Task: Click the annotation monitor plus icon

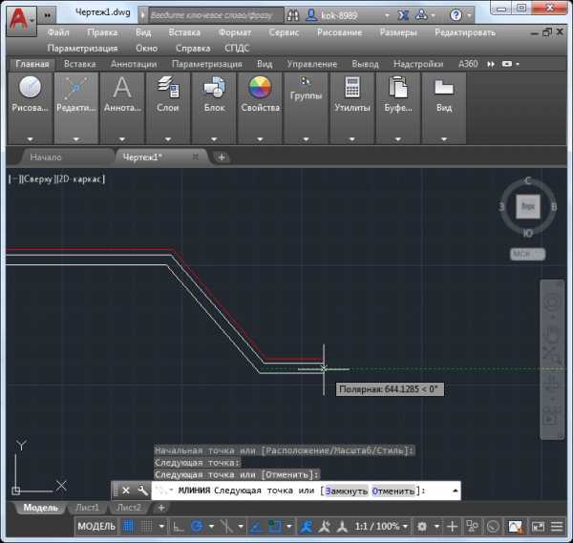Action: [x=453, y=526]
